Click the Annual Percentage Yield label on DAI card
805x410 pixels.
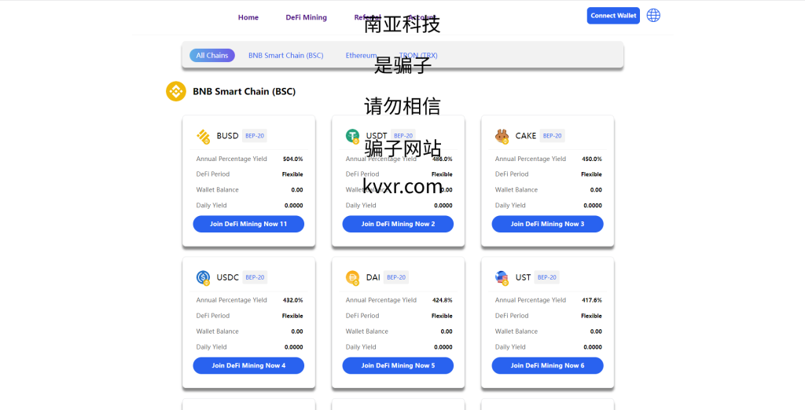pos(381,300)
